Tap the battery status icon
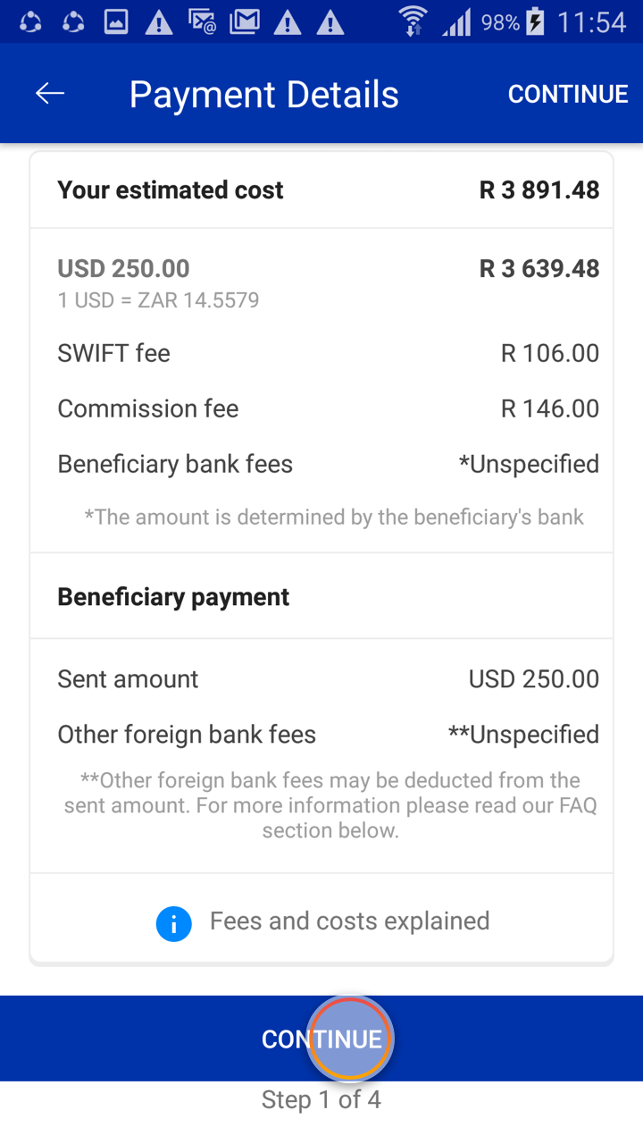Image resolution: width=643 pixels, height=1144 pixels. (x=535, y=21)
